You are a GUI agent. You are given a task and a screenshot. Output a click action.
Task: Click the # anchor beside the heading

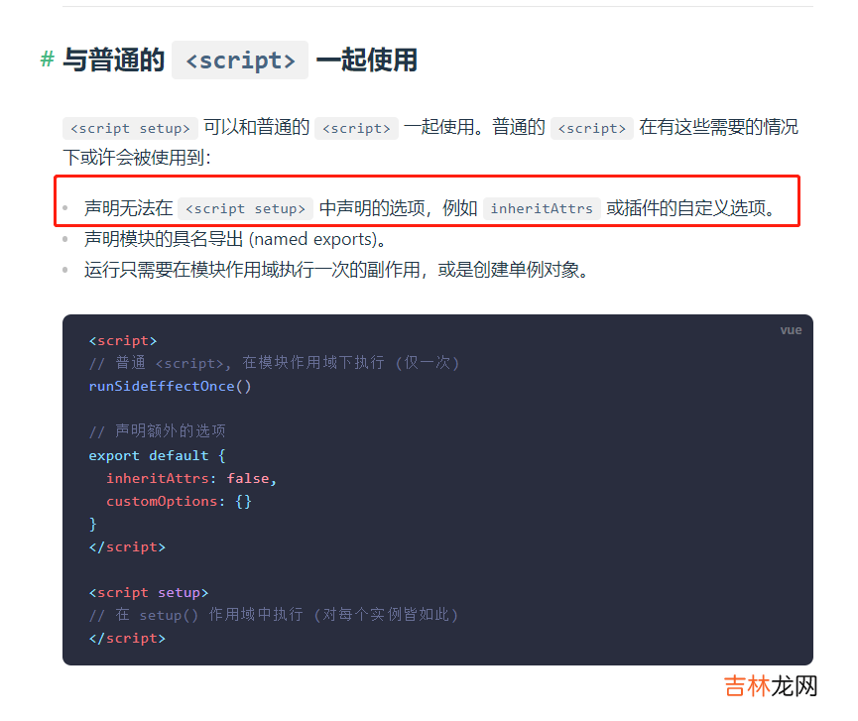(x=47, y=60)
